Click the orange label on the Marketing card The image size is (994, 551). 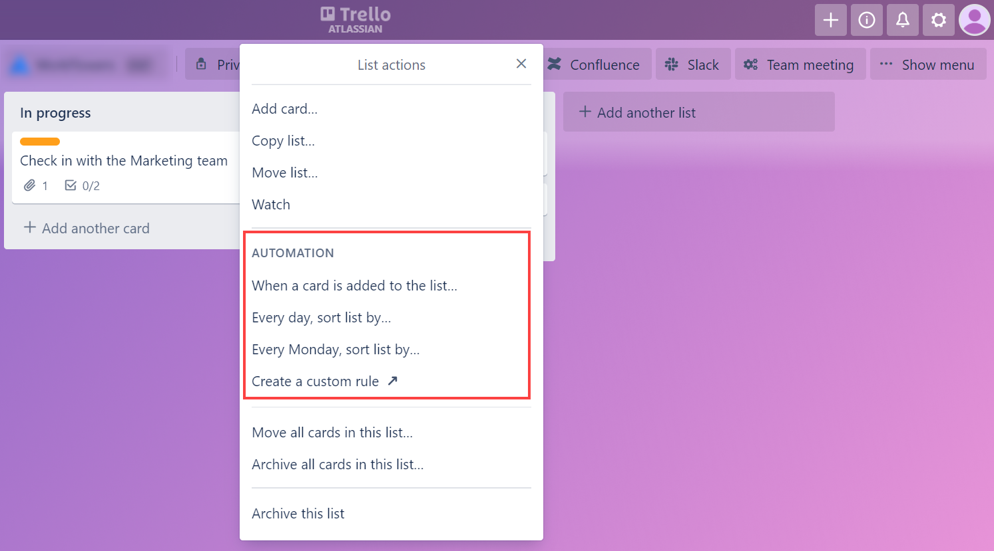pyautogui.click(x=39, y=141)
